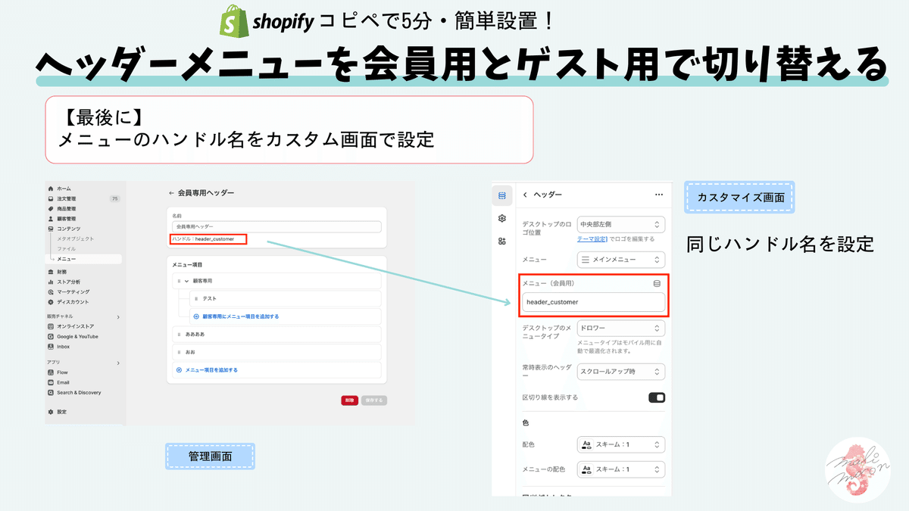The image size is (909, 511).
Task: Click the drag handle of the テスト item
Action: [195, 299]
